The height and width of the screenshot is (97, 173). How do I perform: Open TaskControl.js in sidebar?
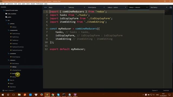pyautogui.click(x=16, y=34)
